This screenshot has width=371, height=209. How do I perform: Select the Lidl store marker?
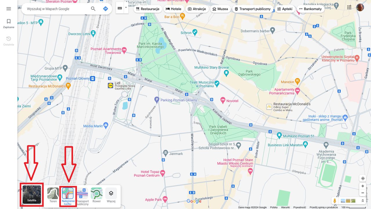[110, 85]
